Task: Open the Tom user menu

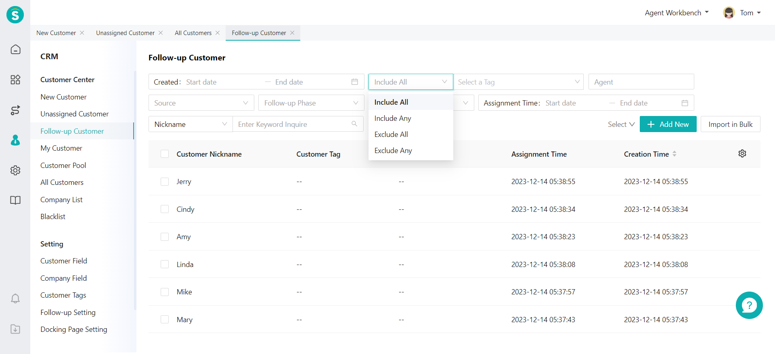Action: coord(750,13)
